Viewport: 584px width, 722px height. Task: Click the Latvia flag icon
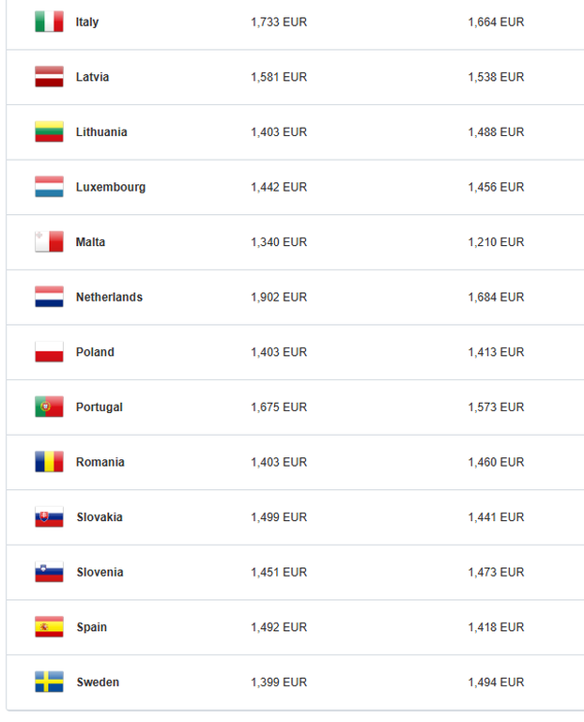point(49,77)
